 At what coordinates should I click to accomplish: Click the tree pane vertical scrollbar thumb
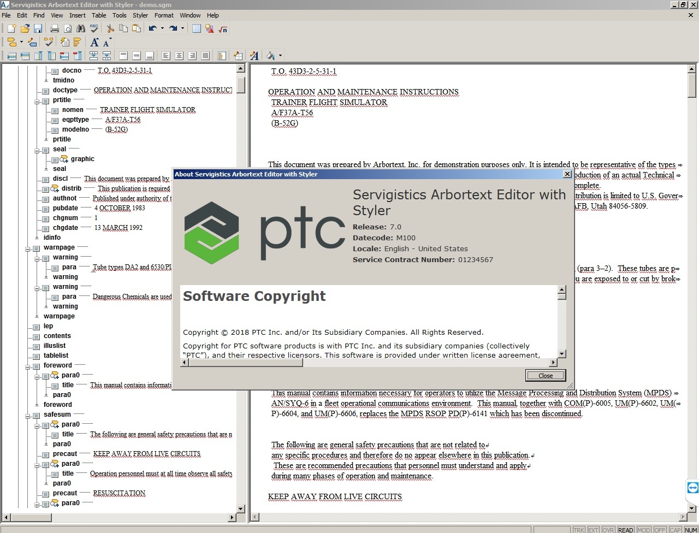pos(241,85)
